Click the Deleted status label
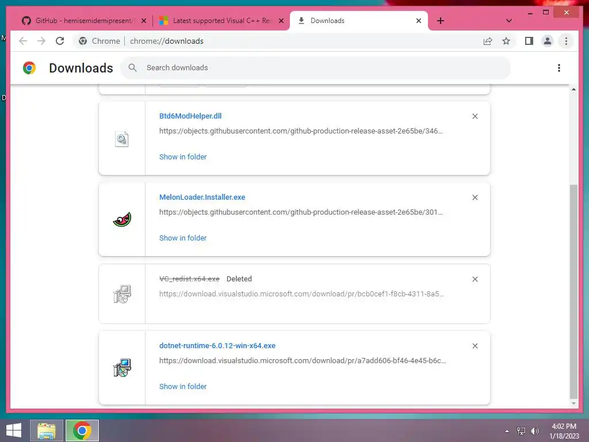 point(239,279)
